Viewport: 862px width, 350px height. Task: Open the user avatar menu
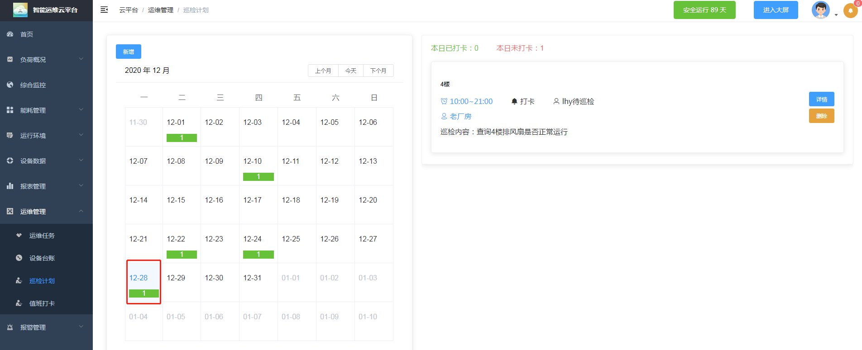(821, 10)
